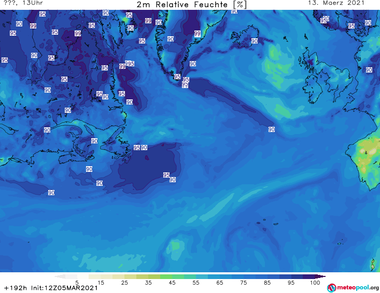Click legend value "75" on color scale
The image size is (380, 293).
tap(243, 283)
